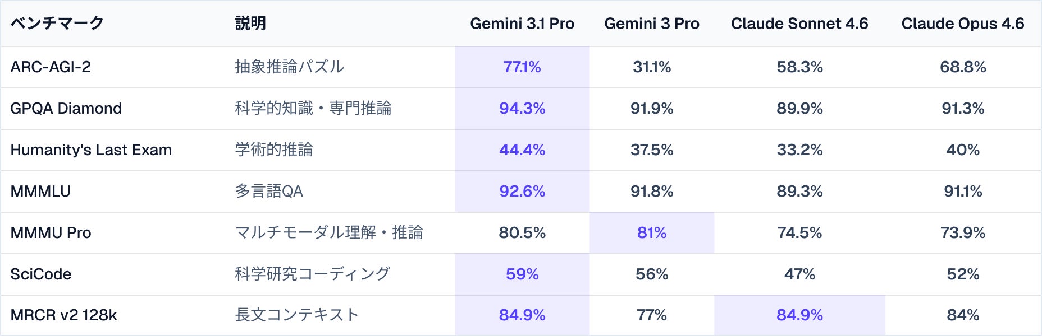This screenshot has height=336, width=1042.
Task: Click the SciCode benchmark name
Action: click(41, 274)
